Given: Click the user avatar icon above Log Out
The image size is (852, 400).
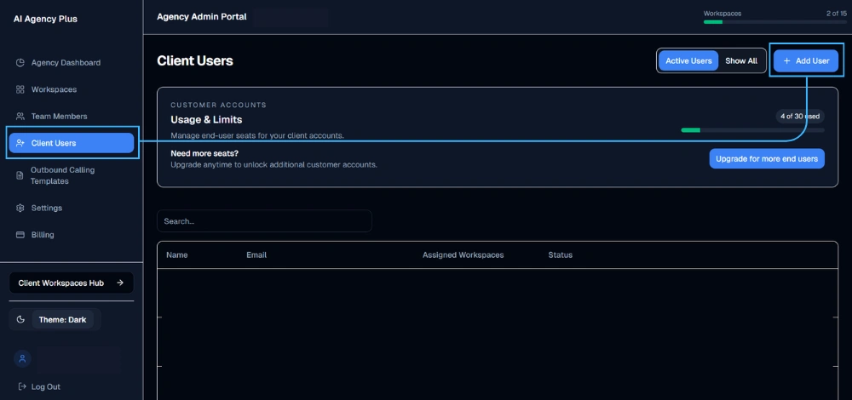Looking at the screenshot, I should pos(22,358).
